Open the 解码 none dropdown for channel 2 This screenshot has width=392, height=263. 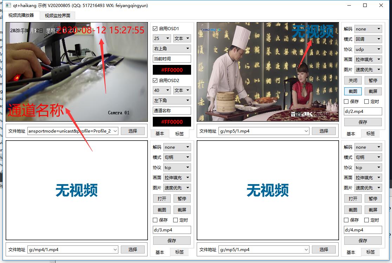(368, 29)
